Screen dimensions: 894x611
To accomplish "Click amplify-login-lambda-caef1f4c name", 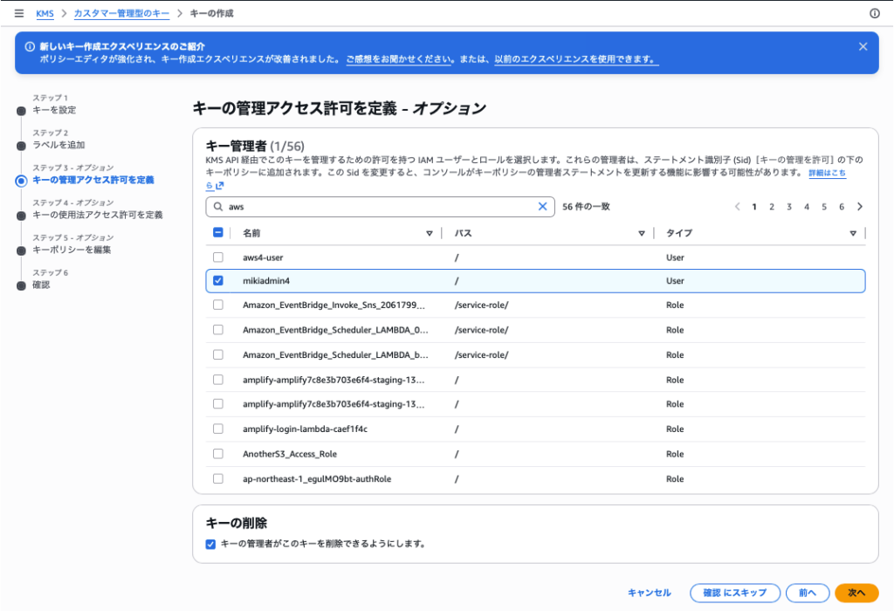I will [x=305, y=429].
